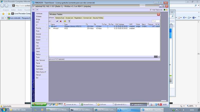200x112 pixels.
Task: Click the Software folder remote taskbar button
Action: [x=105, y=105]
